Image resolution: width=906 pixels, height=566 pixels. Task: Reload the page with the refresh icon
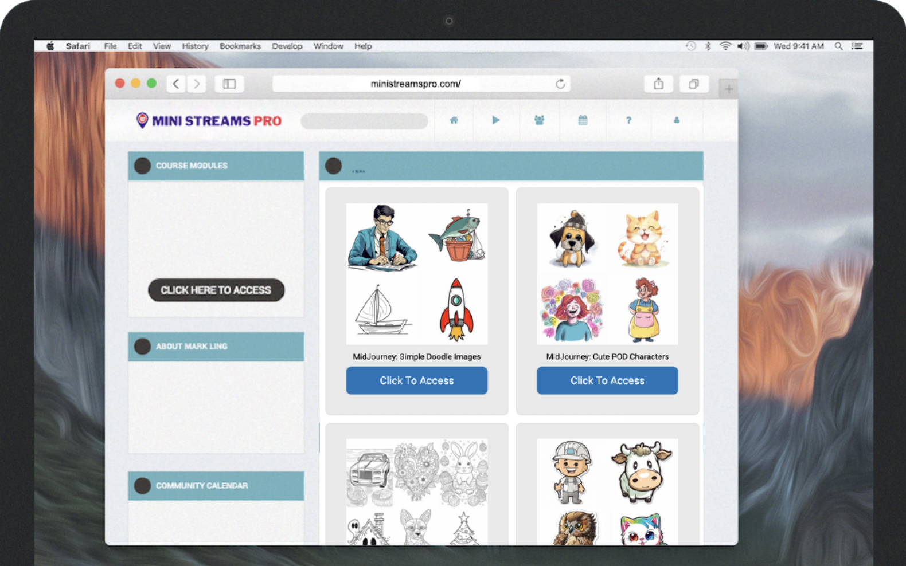tap(560, 84)
